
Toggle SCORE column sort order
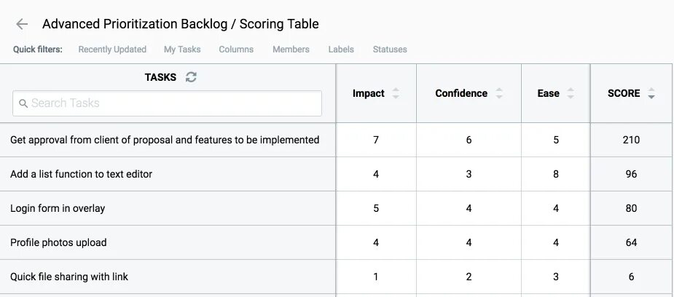[651, 93]
